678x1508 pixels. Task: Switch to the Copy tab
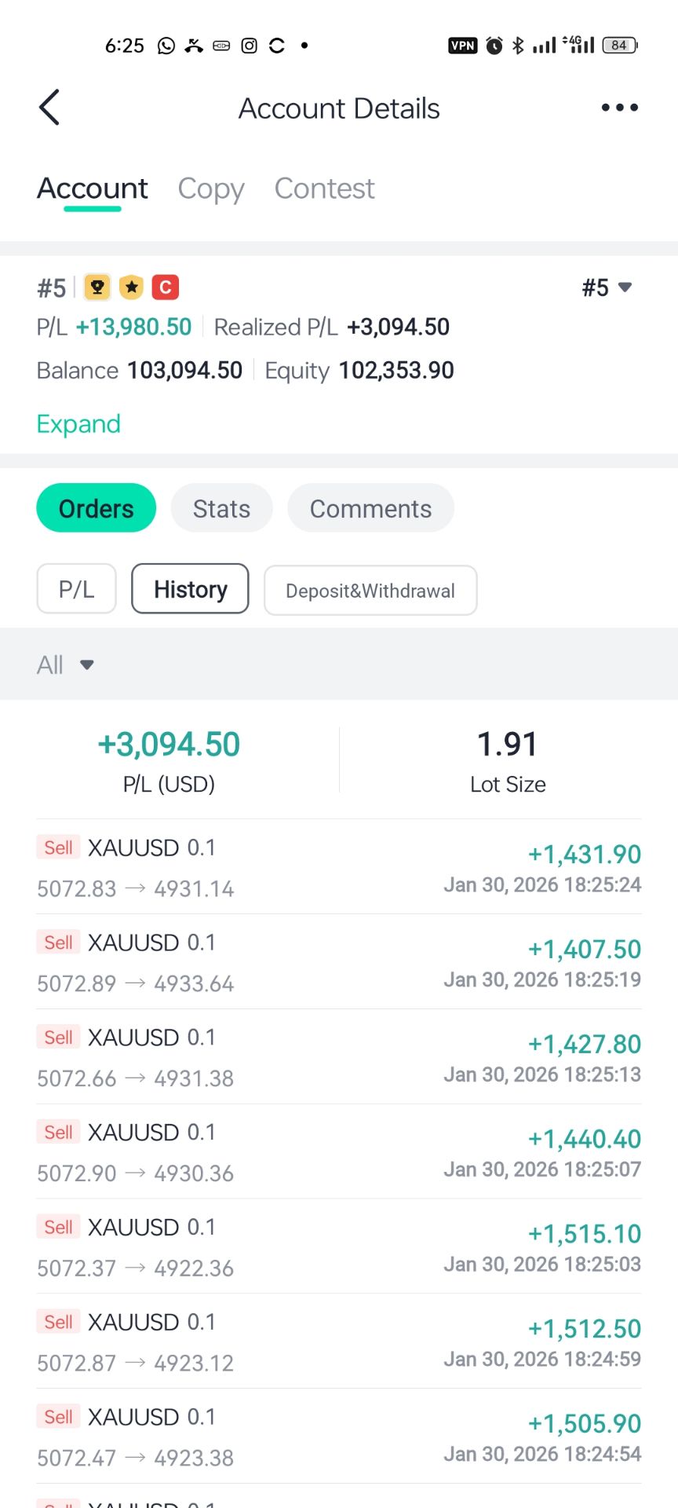[210, 188]
